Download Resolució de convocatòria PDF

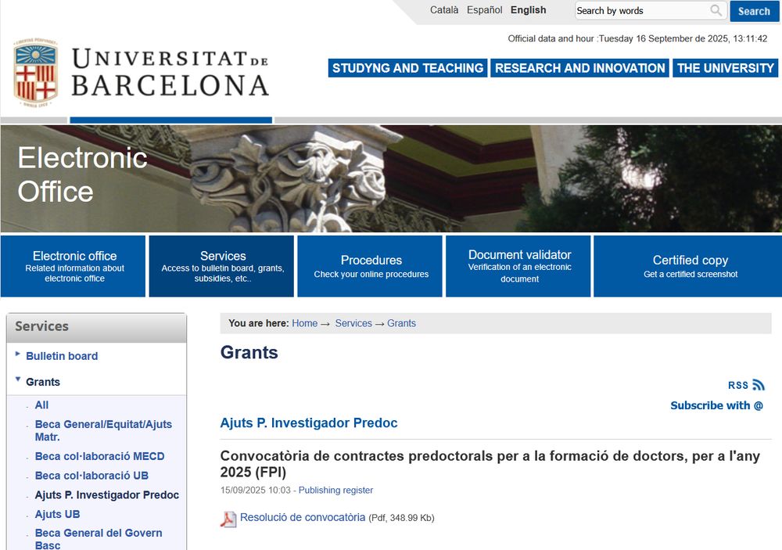tap(303, 517)
